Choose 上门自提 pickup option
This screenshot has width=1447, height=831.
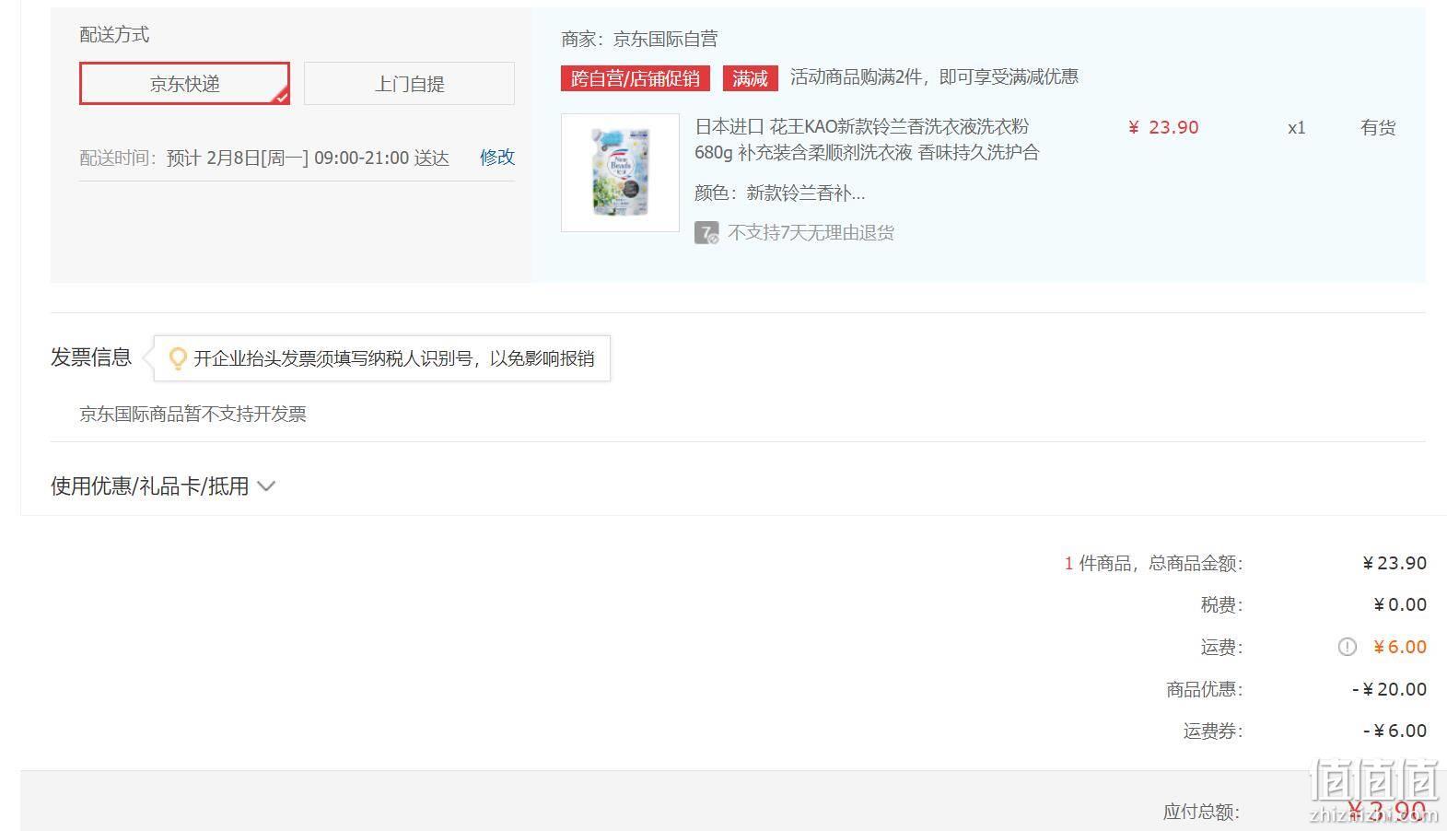(x=409, y=84)
